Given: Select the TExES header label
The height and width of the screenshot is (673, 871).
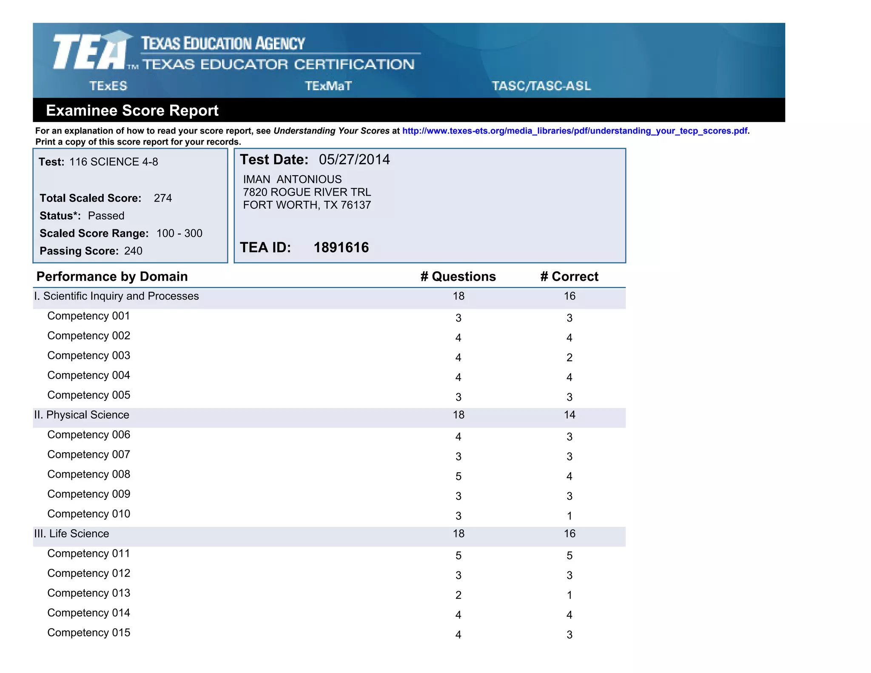Looking at the screenshot, I should point(108,86).
